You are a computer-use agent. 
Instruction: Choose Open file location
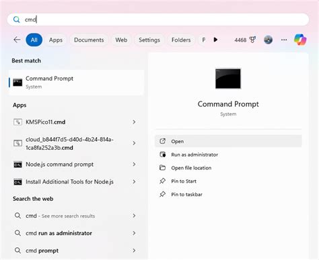click(x=228, y=168)
